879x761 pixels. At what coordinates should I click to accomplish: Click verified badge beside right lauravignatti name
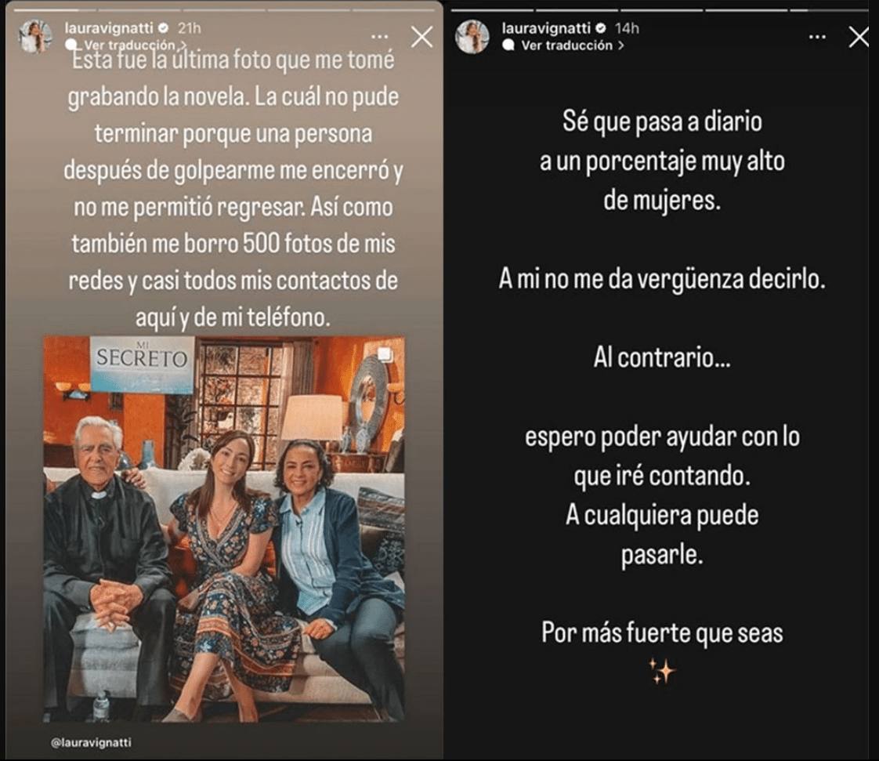tap(601, 27)
